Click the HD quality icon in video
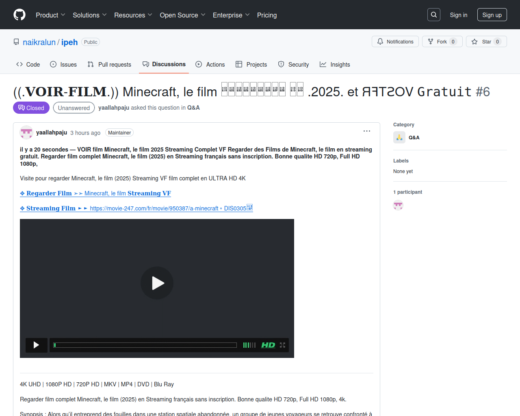This screenshot has width=520, height=416. pos(268,345)
